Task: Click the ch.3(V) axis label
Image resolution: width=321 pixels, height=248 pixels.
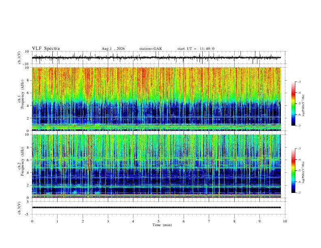Action: 19,208
